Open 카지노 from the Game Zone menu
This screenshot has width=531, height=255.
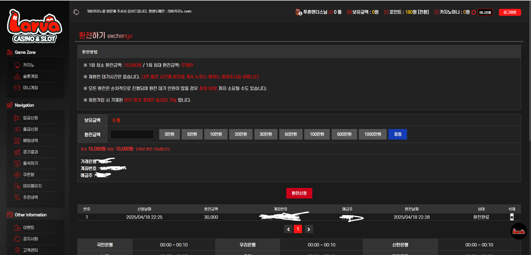(29, 65)
